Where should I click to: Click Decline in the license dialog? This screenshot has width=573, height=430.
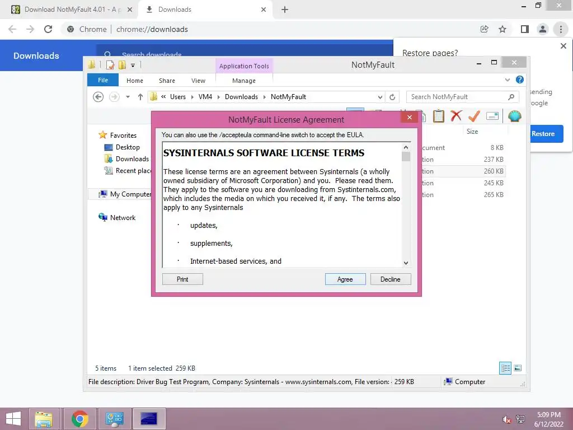[x=390, y=279]
